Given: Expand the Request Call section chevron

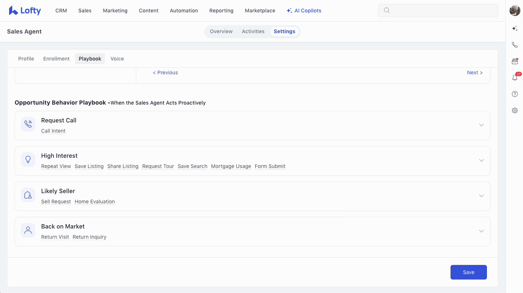Looking at the screenshot, I should click(x=481, y=125).
